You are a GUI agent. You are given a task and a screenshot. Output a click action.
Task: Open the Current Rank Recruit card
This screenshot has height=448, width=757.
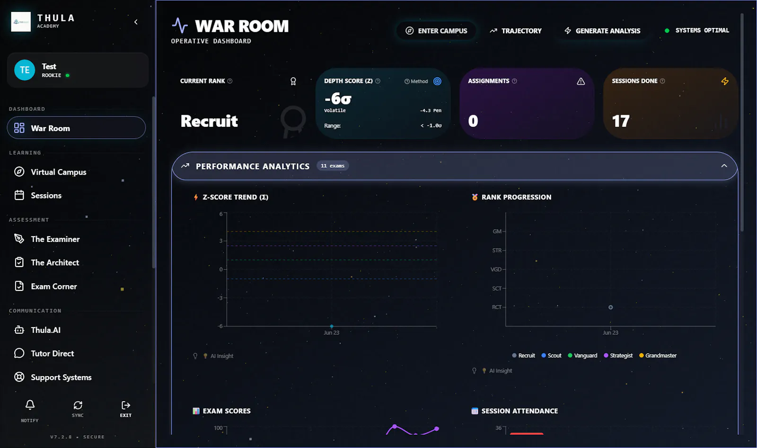239,103
